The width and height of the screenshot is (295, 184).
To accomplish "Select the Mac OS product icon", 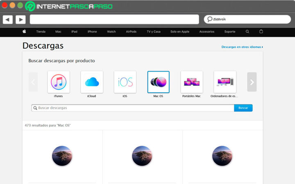I will [159, 82].
